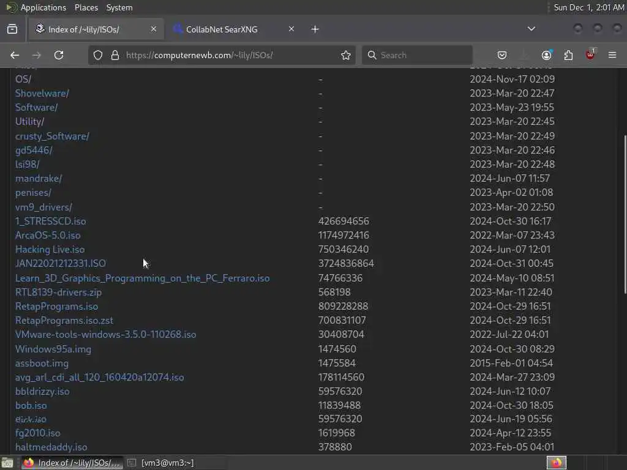The height and width of the screenshot is (470, 627).
Task: Click JAN22021212331.ISO file link
Action: pyautogui.click(x=61, y=263)
